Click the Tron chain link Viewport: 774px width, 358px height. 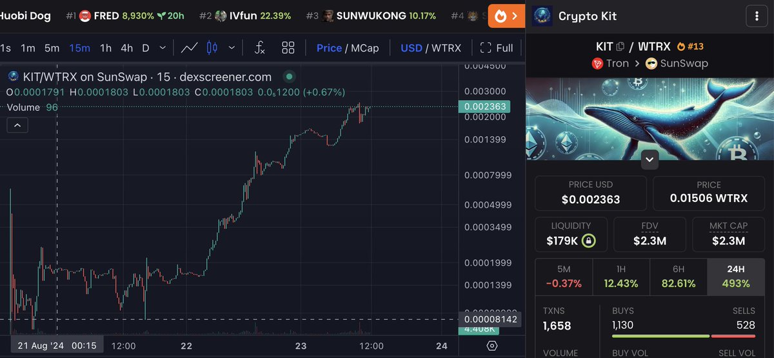point(610,63)
